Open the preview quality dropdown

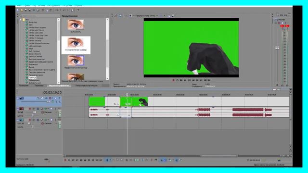(146, 16)
